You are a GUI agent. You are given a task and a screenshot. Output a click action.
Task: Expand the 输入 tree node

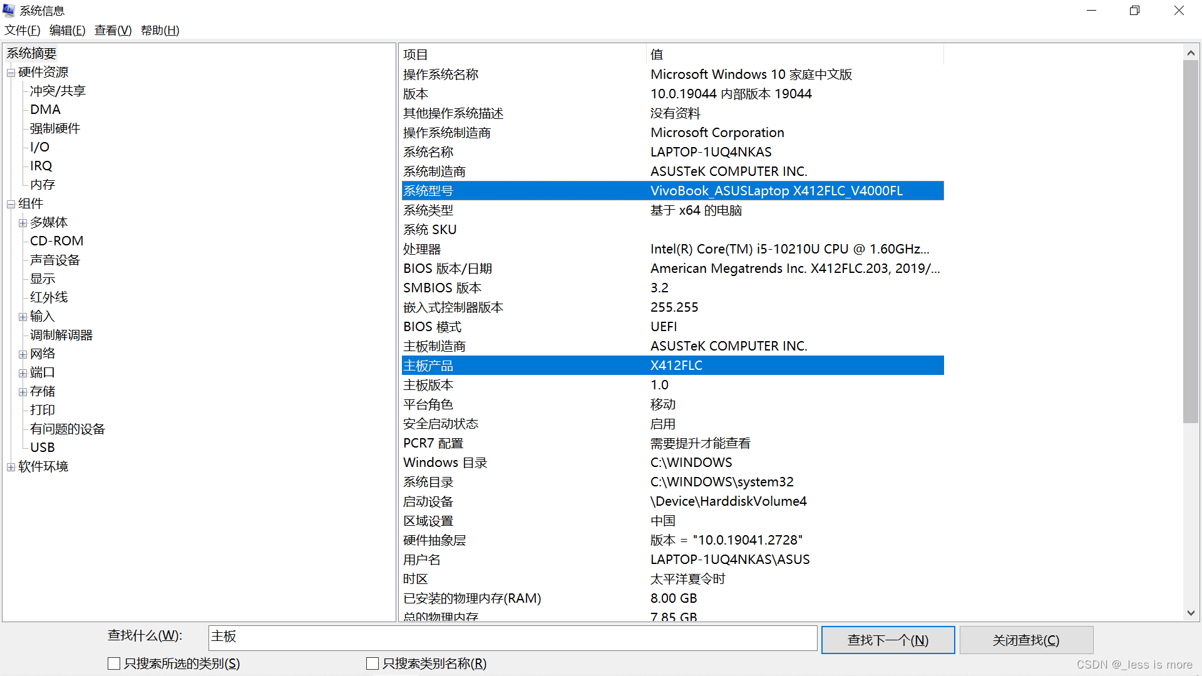tap(23, 317)
